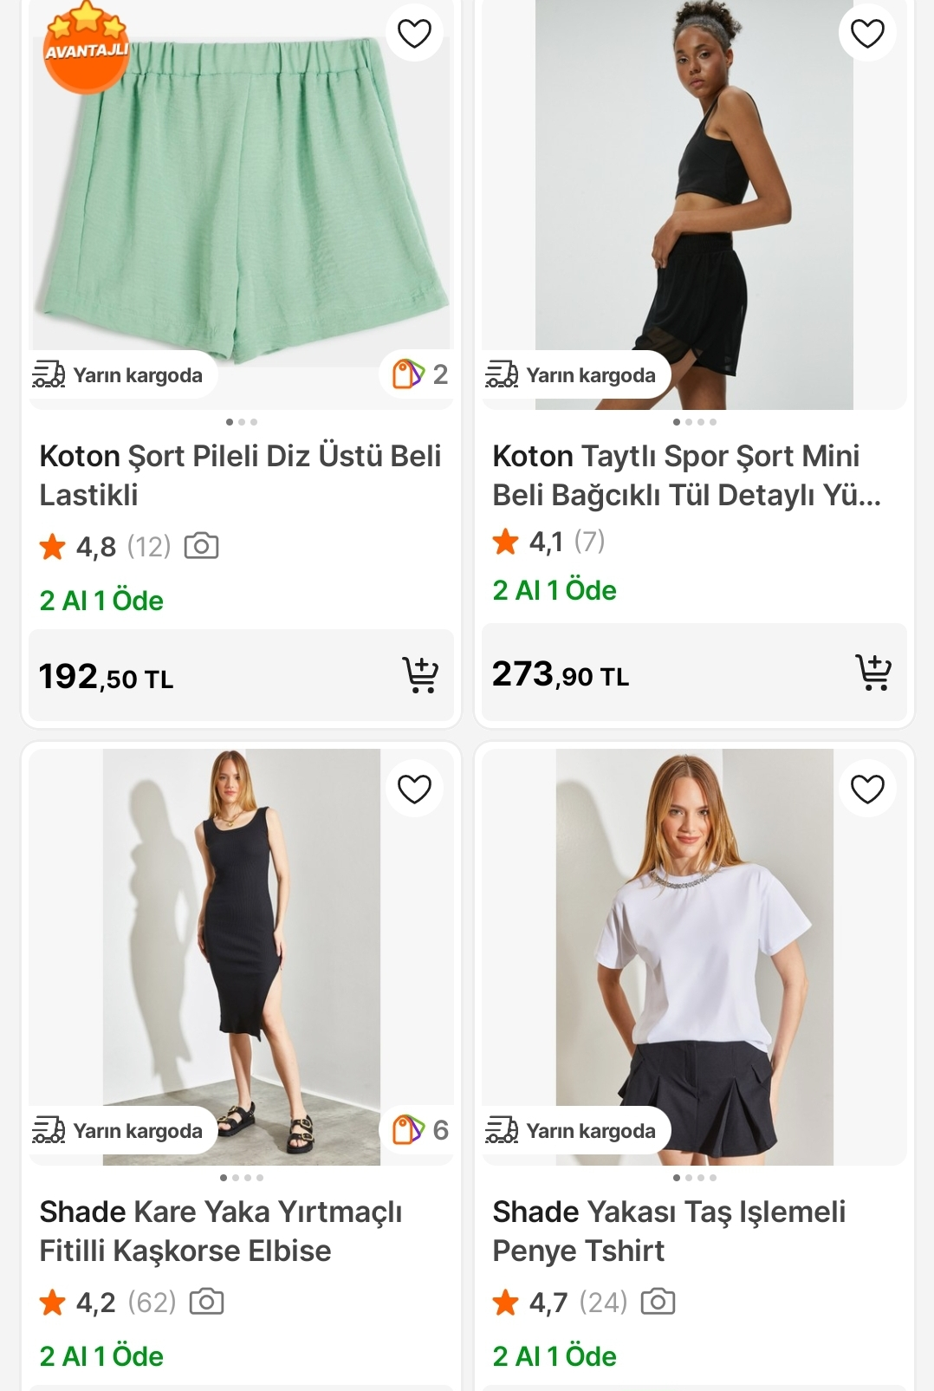
Task: Open color variants icon on green shorts
Action: coord(419,374)
